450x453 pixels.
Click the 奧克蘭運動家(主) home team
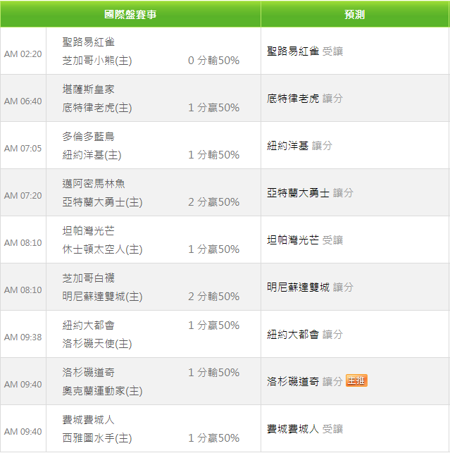102,391
